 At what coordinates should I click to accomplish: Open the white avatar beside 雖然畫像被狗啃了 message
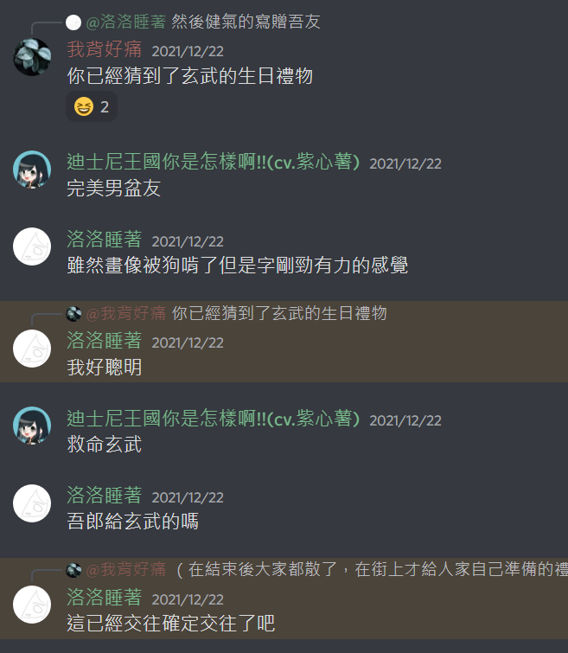tap(32, 246)
